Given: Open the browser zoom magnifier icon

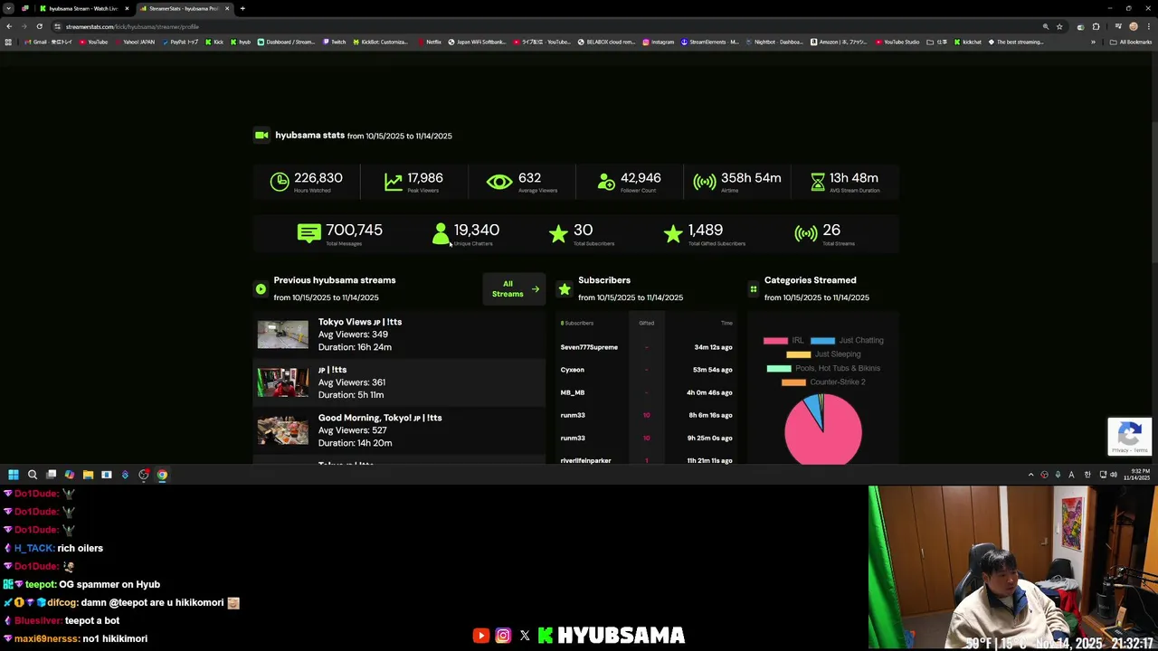Looking at the screenshot, I should point(1046,26).
